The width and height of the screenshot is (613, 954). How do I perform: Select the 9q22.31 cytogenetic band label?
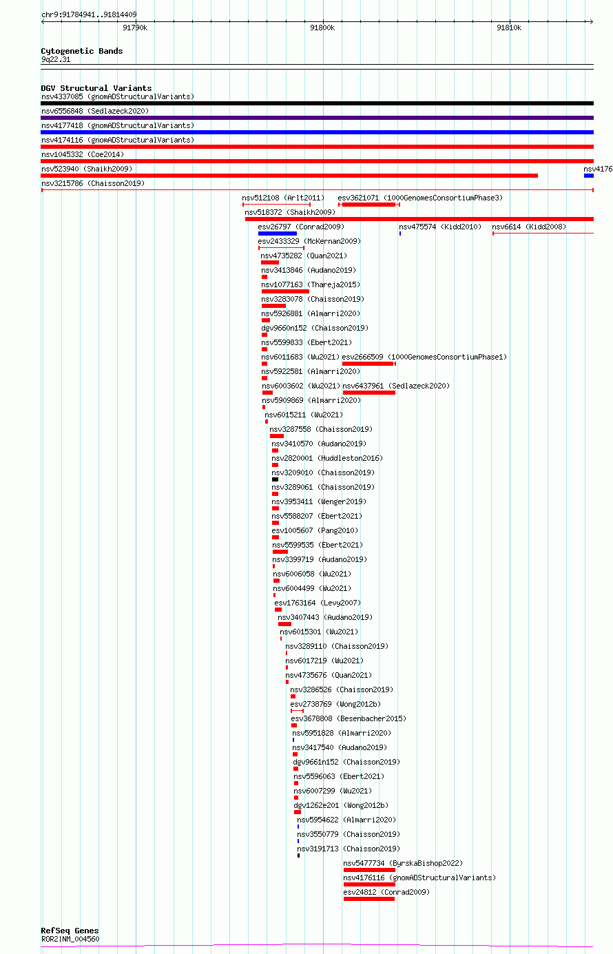pyautogui.click(x=56, y=59)
